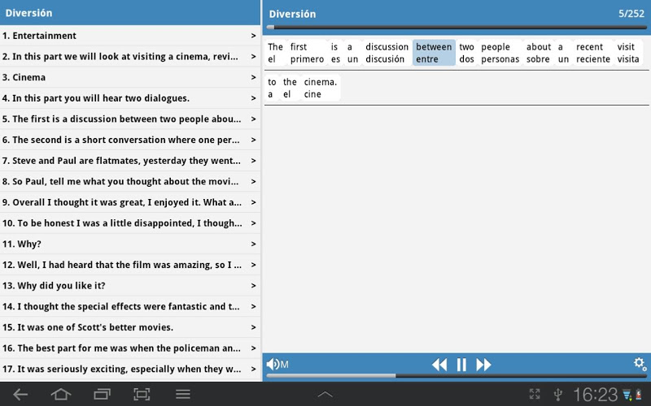Open chevron next to 11. Why?
Screen dimensions: 651x406
coord(253,244)
